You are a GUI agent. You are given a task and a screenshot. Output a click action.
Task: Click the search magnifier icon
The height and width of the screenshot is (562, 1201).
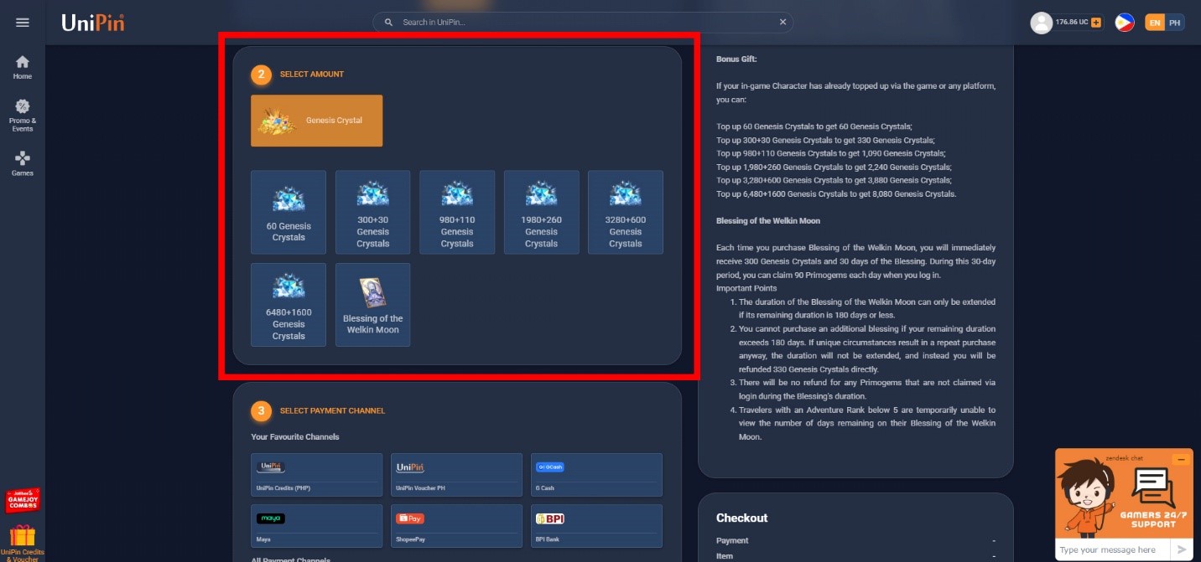[x=388, y=23]
